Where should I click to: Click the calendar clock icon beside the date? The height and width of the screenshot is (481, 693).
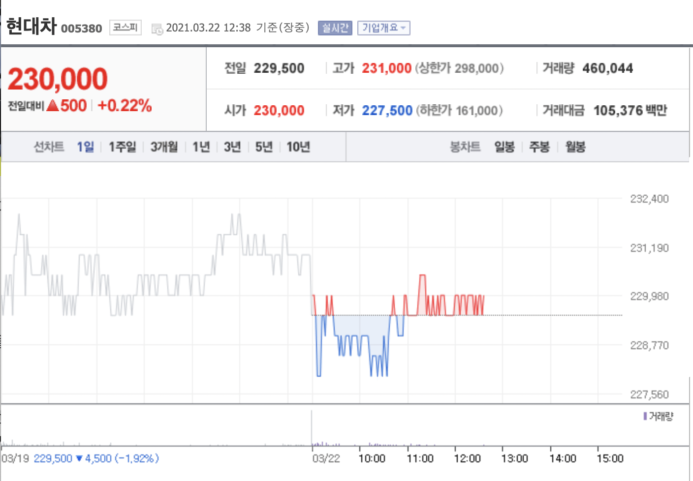point(157,29)
